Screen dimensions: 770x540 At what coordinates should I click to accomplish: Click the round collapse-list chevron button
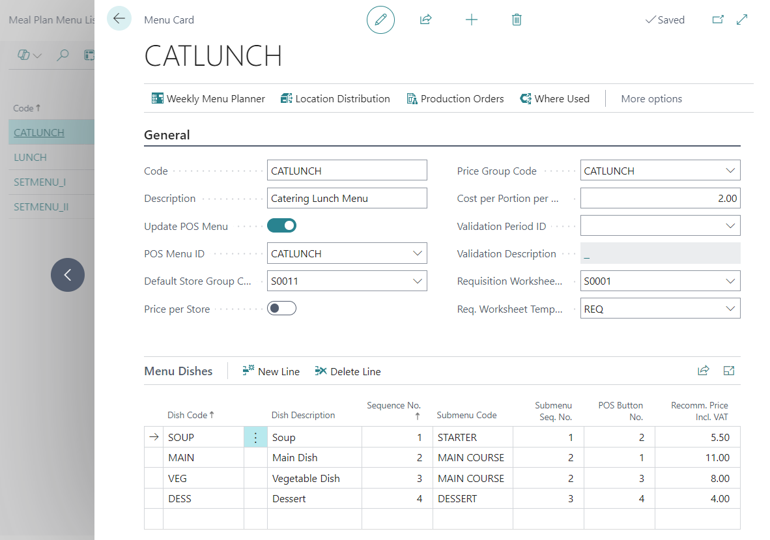pos(68,275)
